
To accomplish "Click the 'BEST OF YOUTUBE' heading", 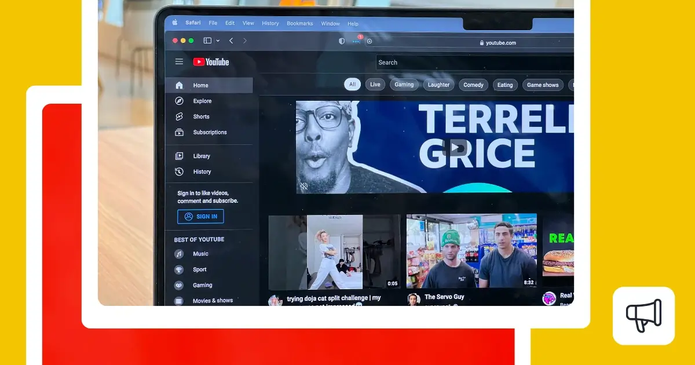I will tap(199, 239).
